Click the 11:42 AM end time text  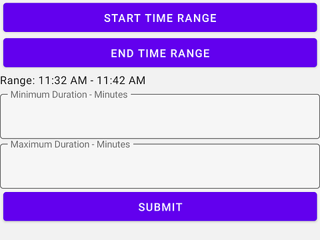(121, 81)
